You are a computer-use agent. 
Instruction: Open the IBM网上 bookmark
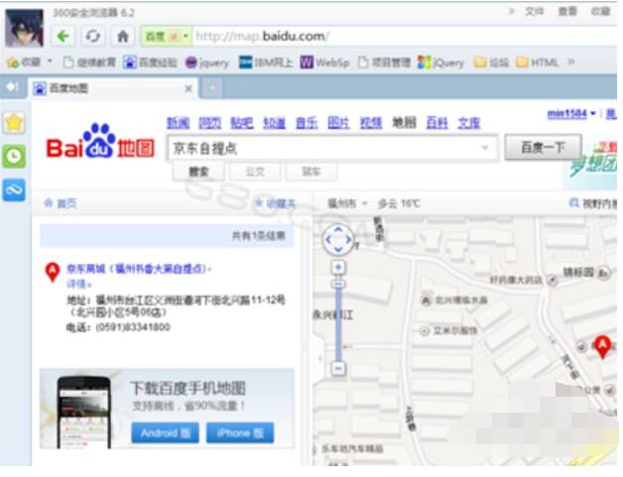click(x=266, y=62)
